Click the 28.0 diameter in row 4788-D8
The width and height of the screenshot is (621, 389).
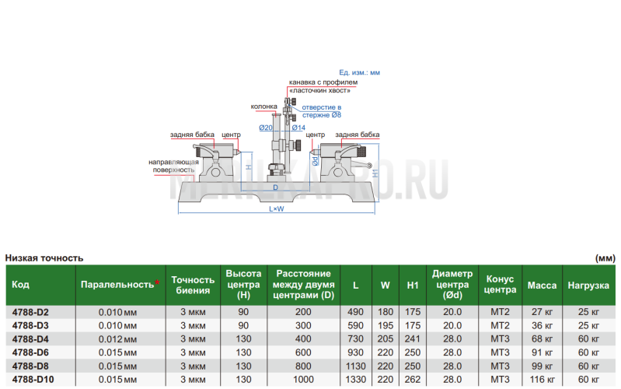point(452,366)
